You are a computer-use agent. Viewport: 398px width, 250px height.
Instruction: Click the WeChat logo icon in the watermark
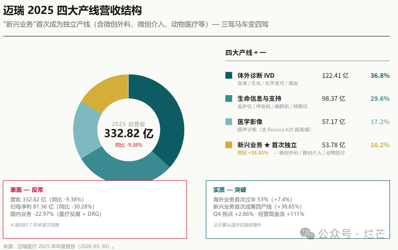[307, 233]
